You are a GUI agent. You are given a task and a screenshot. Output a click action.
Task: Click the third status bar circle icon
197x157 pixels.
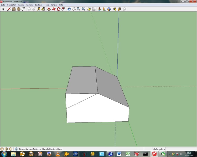click(x=11, y=149)
